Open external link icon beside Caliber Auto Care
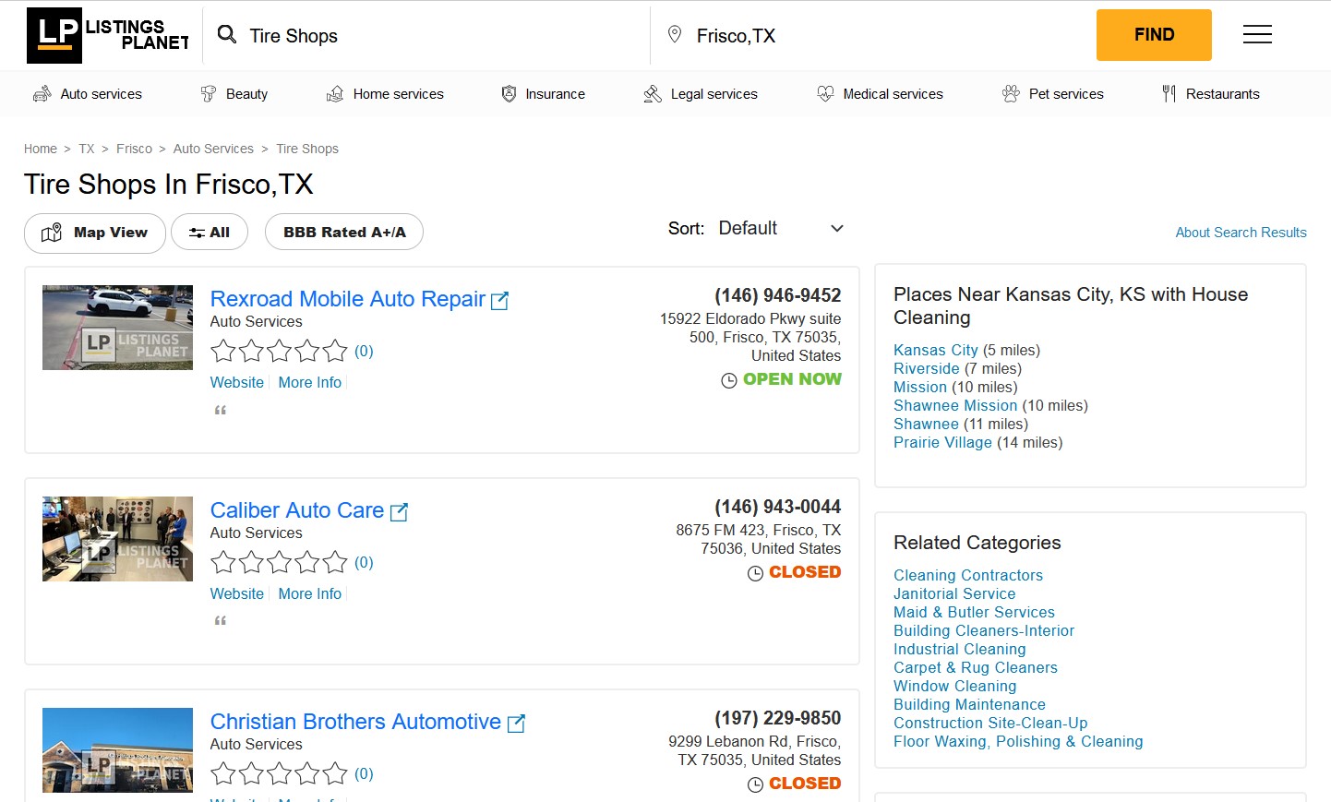The width and height of the screenshot is (1331, 802). tap(399, 512)
